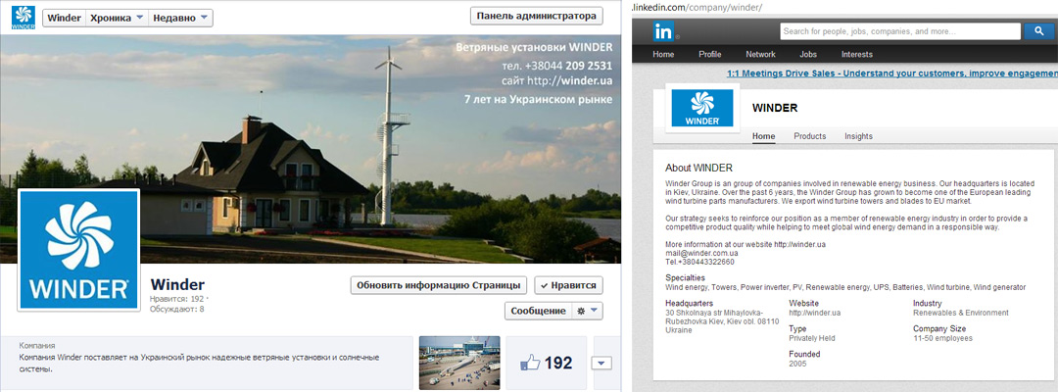Click 'Tel.+380443322660' phone text

click(699, 263)
